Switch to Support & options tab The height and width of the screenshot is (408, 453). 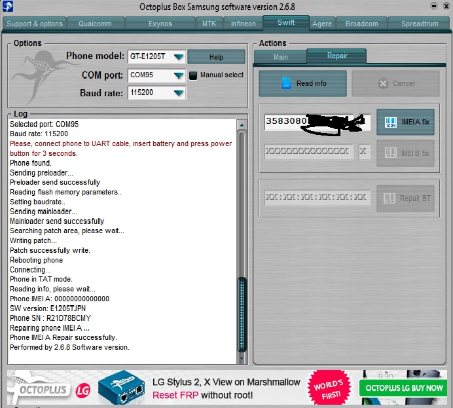point(35,24)
